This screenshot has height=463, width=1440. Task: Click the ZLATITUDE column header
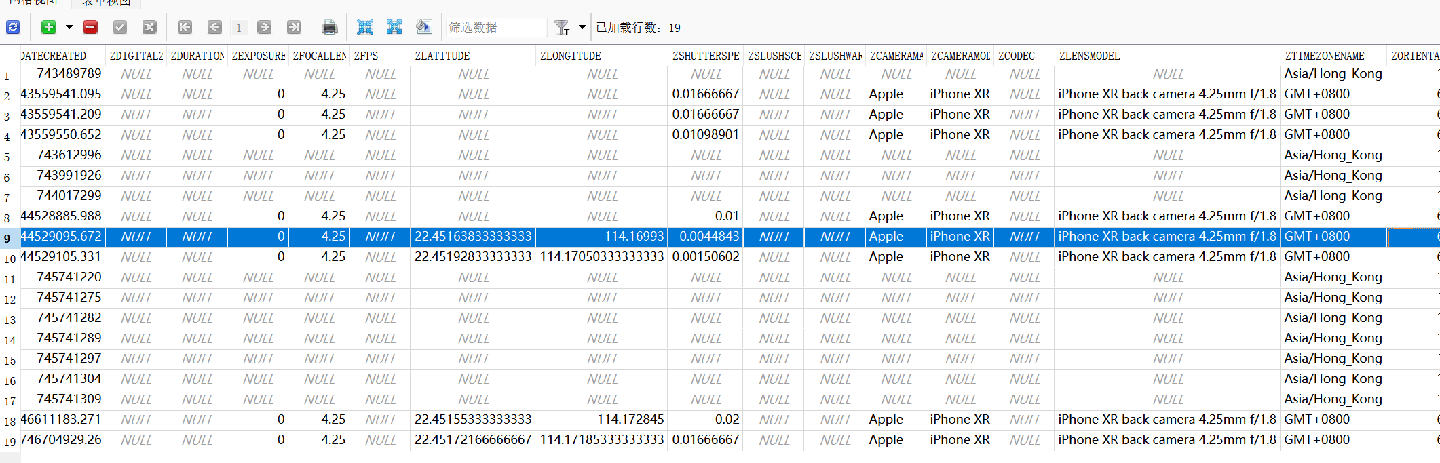coord(473,56)
